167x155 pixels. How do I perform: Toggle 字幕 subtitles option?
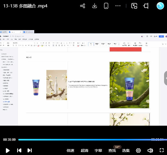pyautogui.click(x=98, y=151)
